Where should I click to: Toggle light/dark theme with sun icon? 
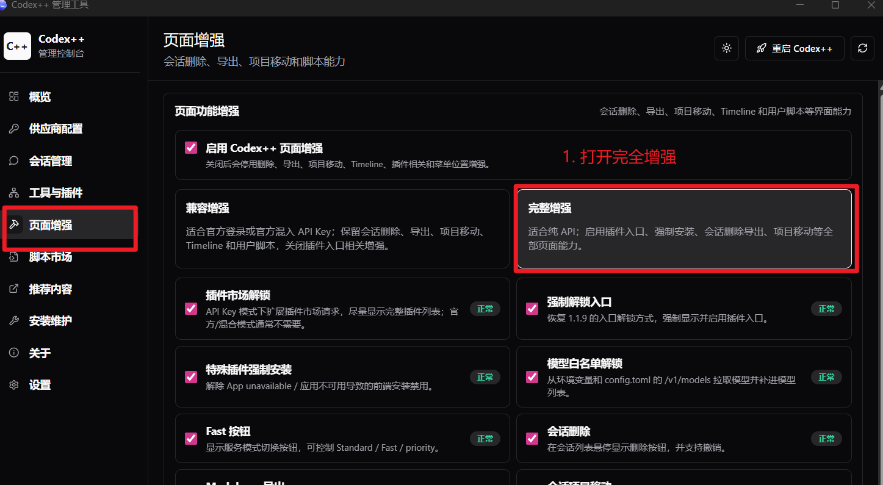(726, 48)
